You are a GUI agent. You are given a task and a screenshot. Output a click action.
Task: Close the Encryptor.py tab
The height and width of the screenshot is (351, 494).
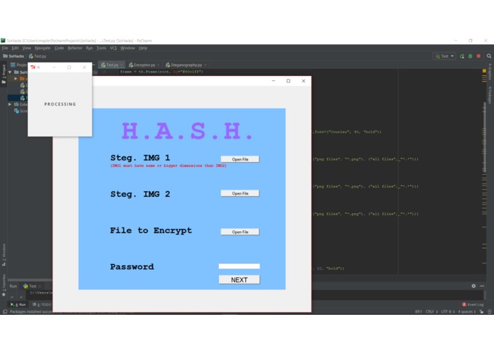pos(159,65)
